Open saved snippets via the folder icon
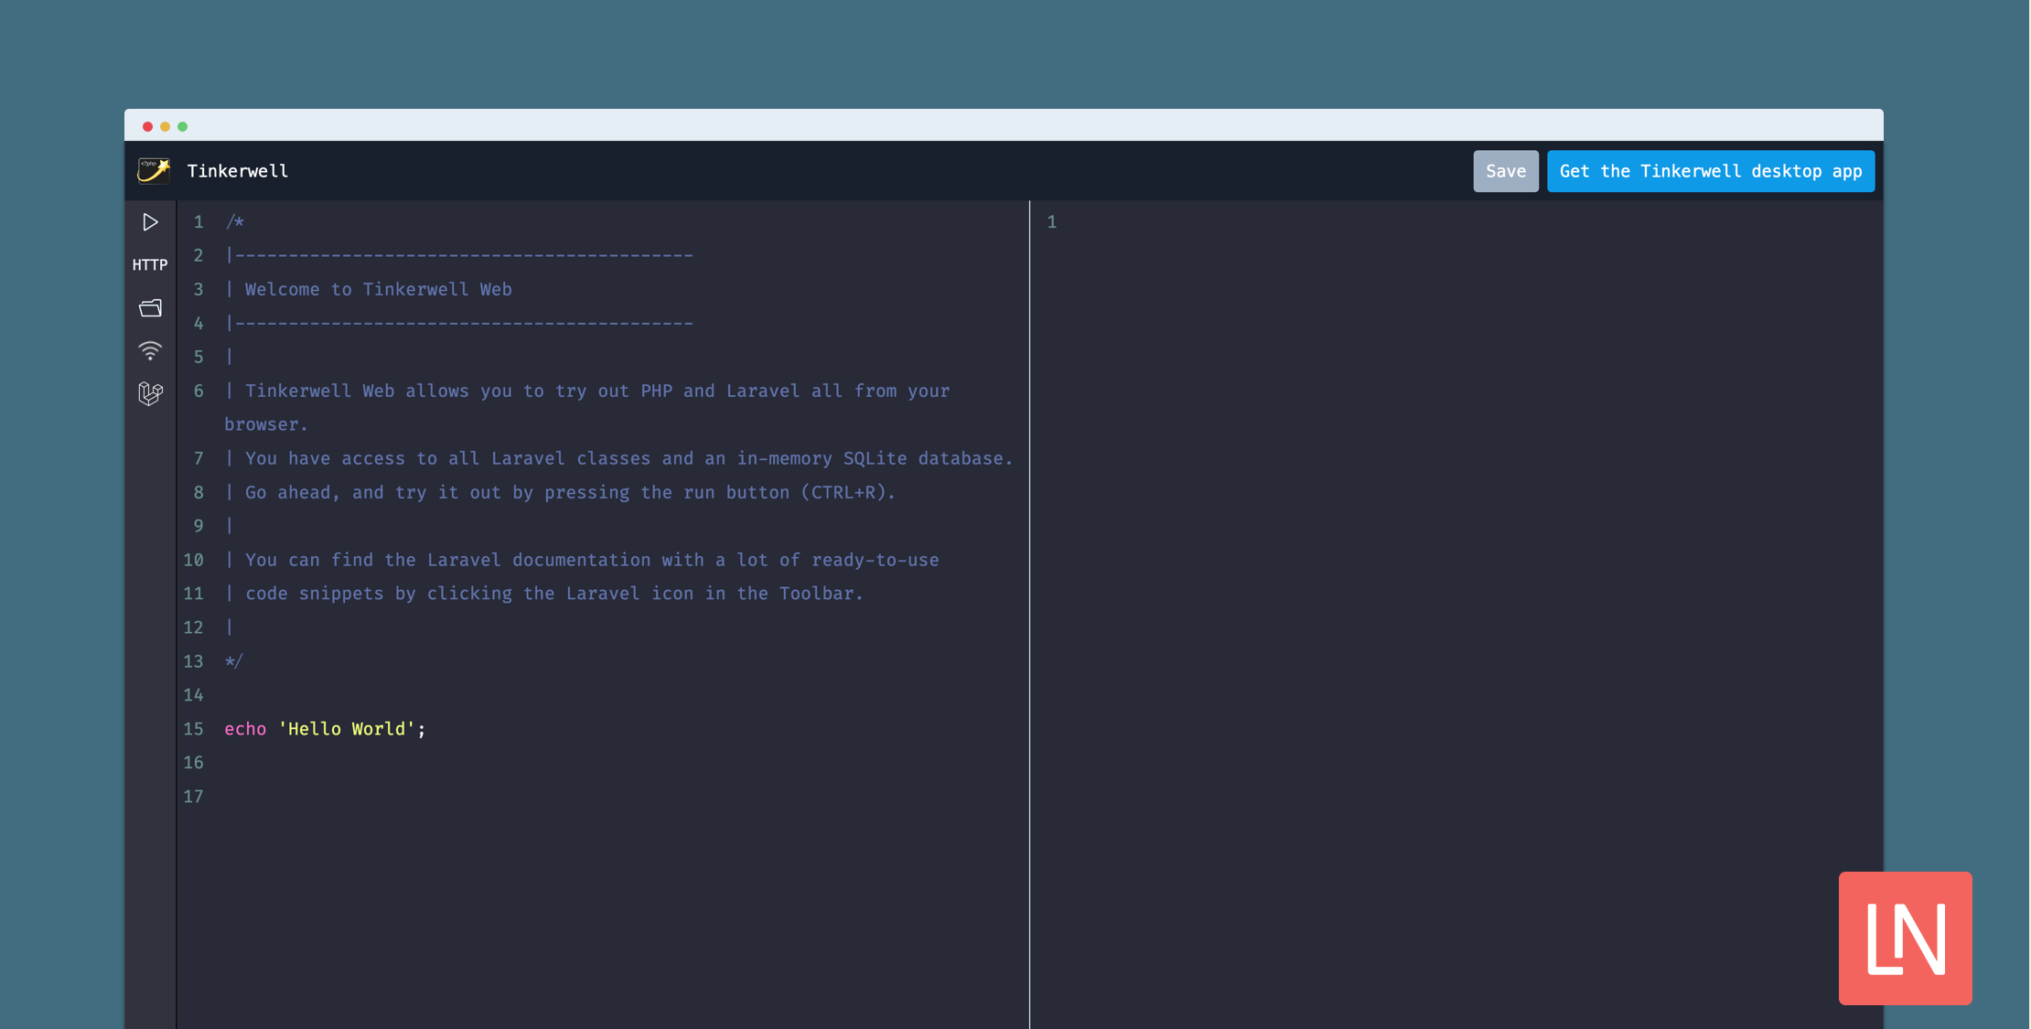This screenshot has width=2031, height=1029. pos(150,307)
